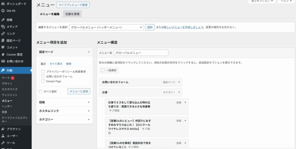Expand the 投稿 accordion section
Screen dimensions: 296x149
(x=64, y=103)
